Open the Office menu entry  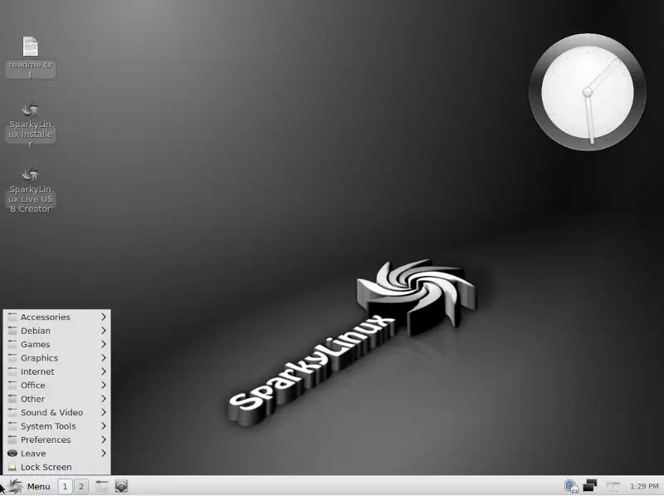click(x=56, y=385)
